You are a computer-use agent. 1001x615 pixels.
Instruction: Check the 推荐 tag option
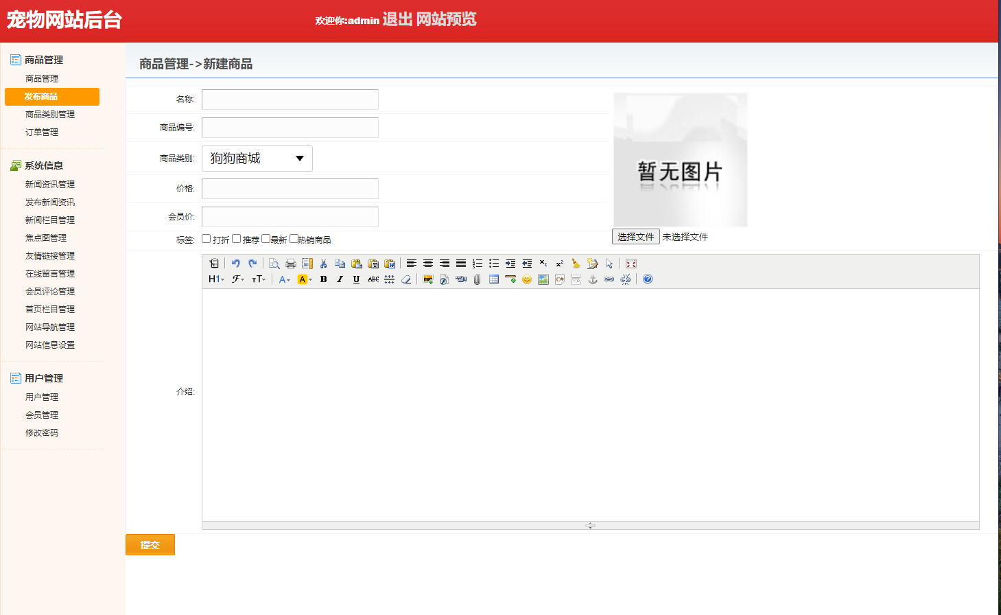point(237,239)
